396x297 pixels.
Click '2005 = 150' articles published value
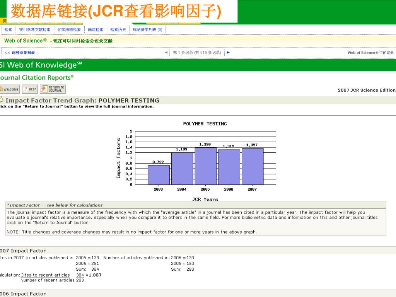[x=183, y=263]
